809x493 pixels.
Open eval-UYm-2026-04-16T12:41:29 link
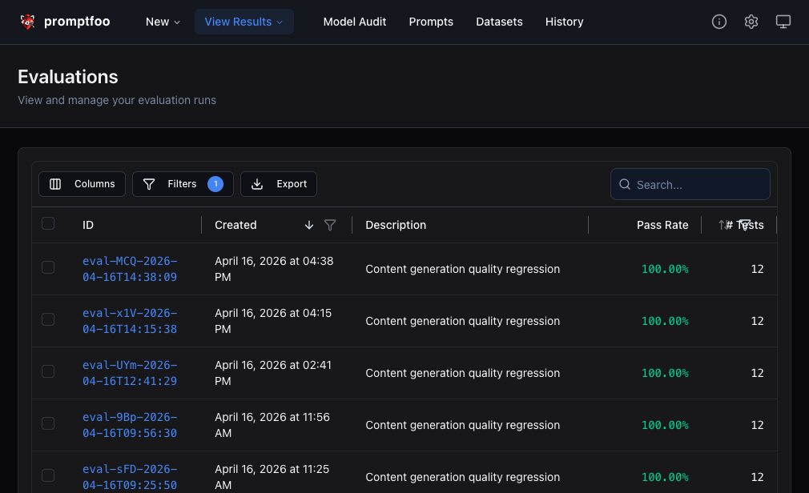coord(130,374)
